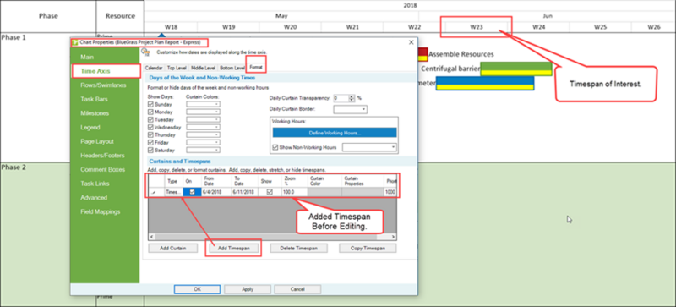Open Monday curtain color dropdown

(203, 112)
